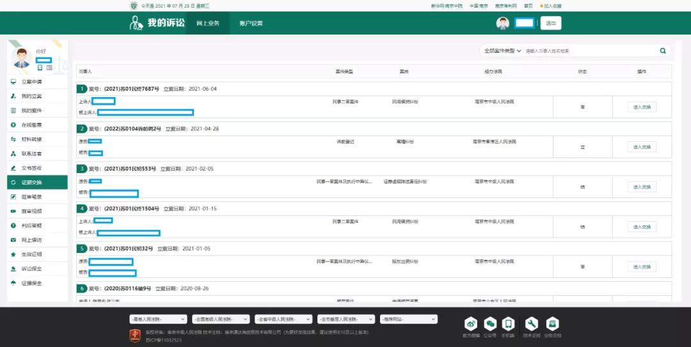Image resolution: width=691 pixels, height=347 pixels.
Task: Click the 联系法官 person icon in sidebar
Action: (x=13, y=153)
